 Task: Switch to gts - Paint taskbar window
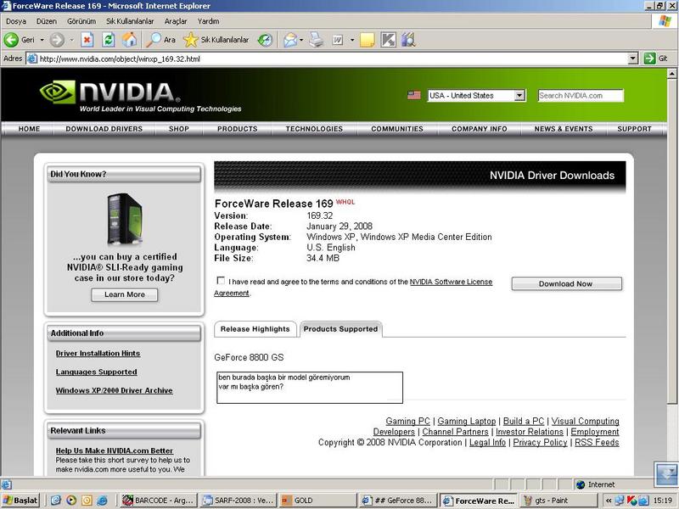558,501
